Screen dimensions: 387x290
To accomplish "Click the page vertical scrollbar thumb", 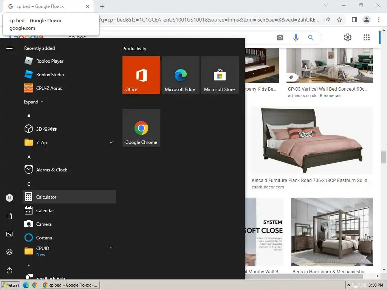I will point(384,157).
